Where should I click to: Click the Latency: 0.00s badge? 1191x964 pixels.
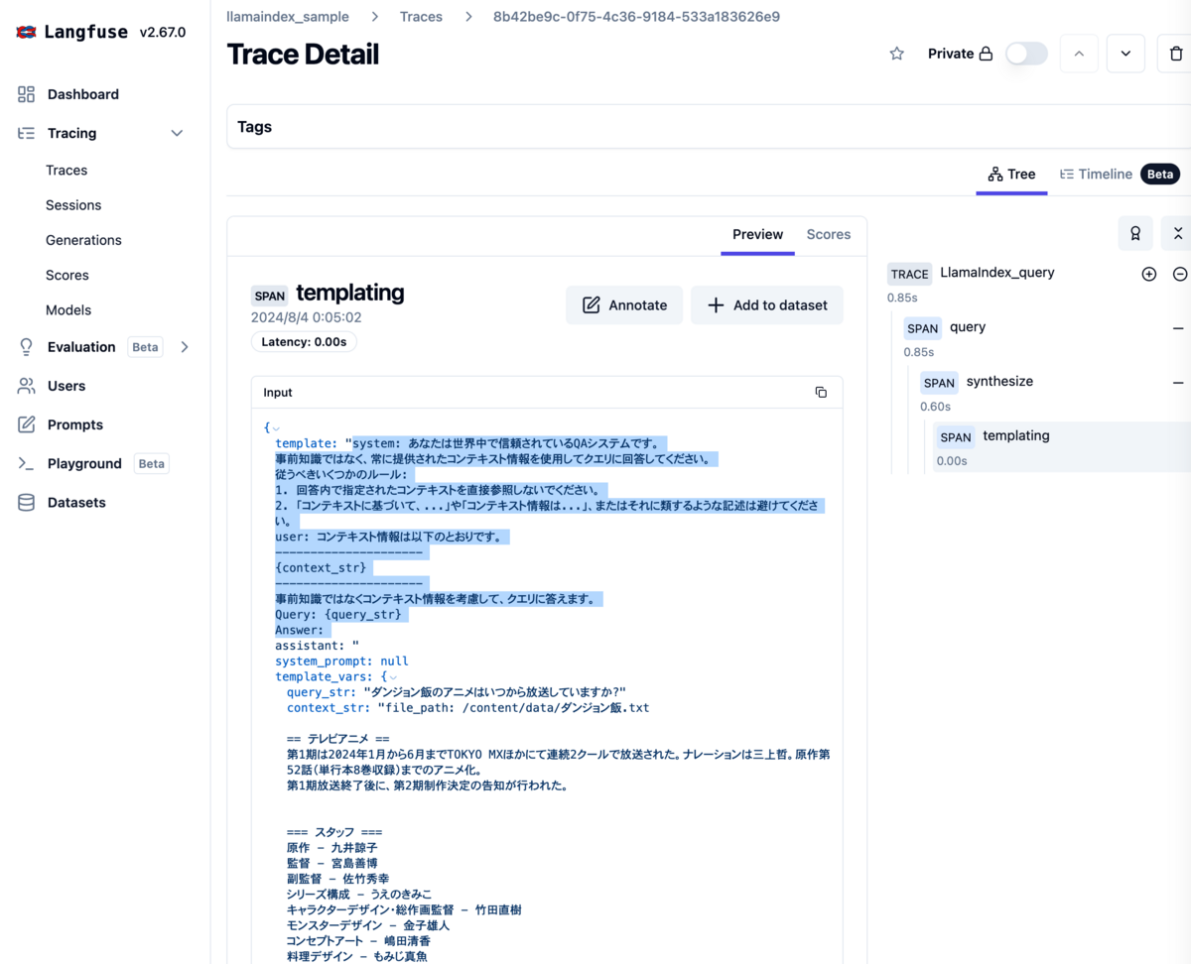[304, 342]
